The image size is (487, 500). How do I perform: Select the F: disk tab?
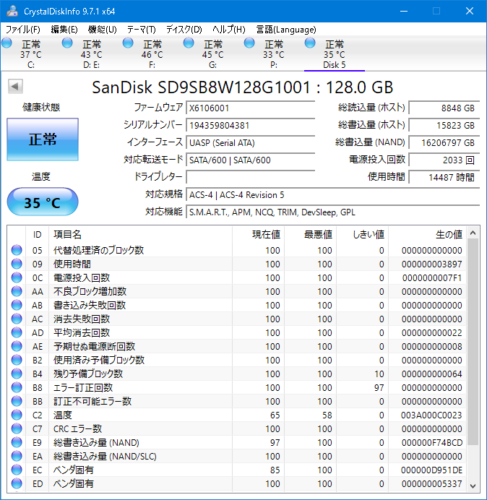click(x=152, y=53)
